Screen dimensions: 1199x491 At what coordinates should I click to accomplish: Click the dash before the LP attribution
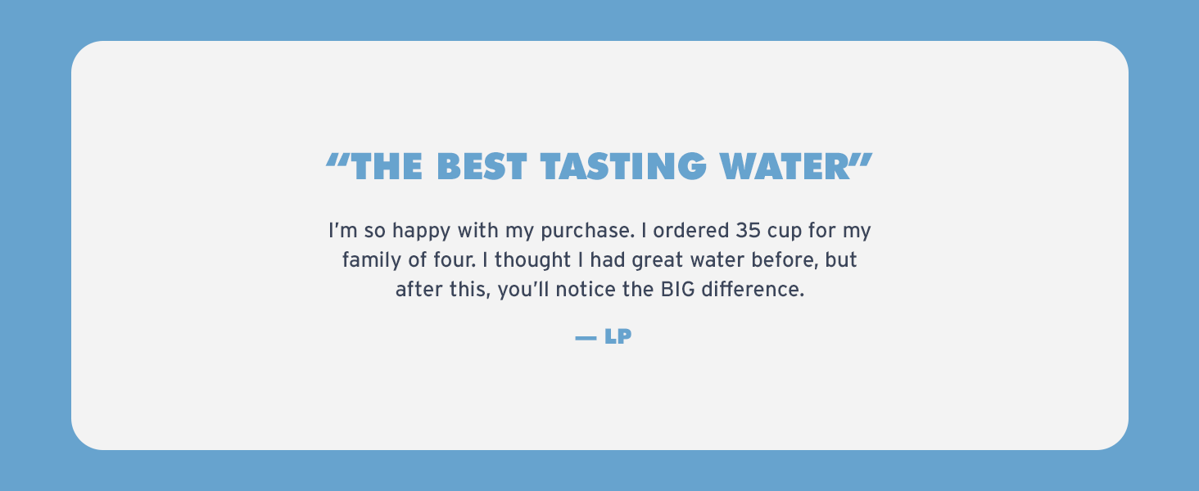click(x=586, y=337)
